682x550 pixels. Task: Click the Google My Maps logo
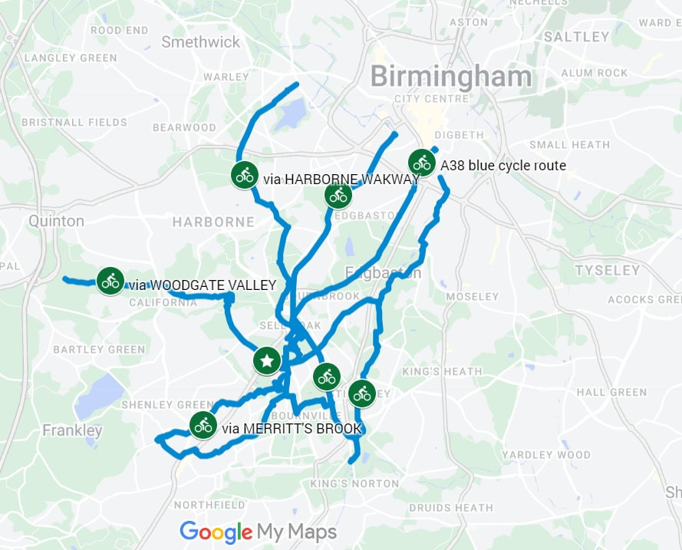(x=259, y=532)
